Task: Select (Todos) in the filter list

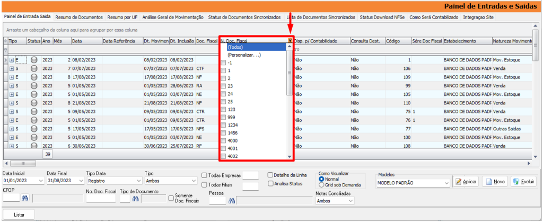Action: tap(256, 47)
